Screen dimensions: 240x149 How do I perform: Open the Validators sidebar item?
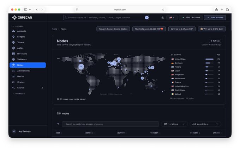28,59
